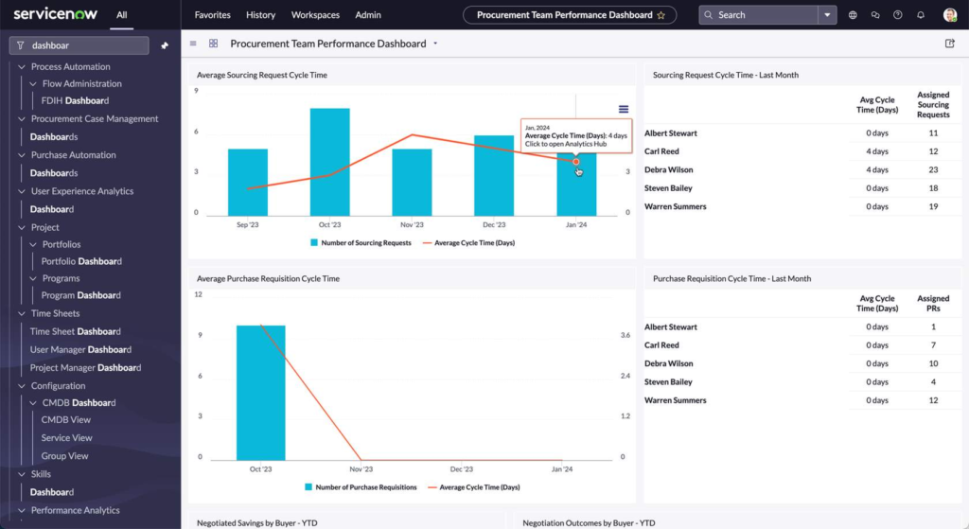Click the dashboard grid overview icon
Screen dimensions: 969x529
click(213, 44)
